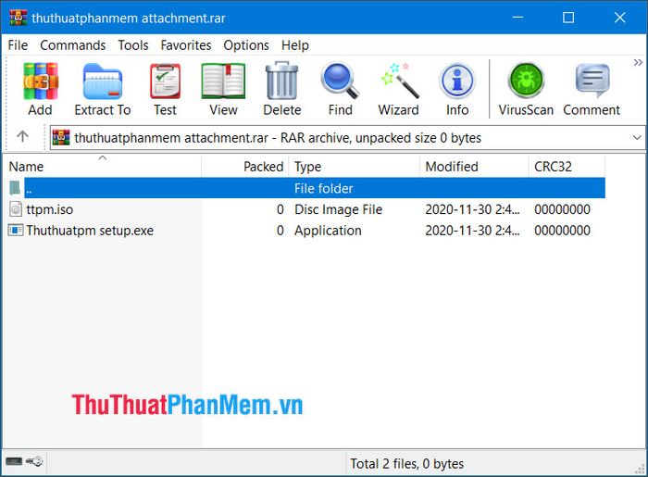The width and height of the screenshot is (648, 477).
Task: Close the WinRAR window
Action: tap(619, 18)
